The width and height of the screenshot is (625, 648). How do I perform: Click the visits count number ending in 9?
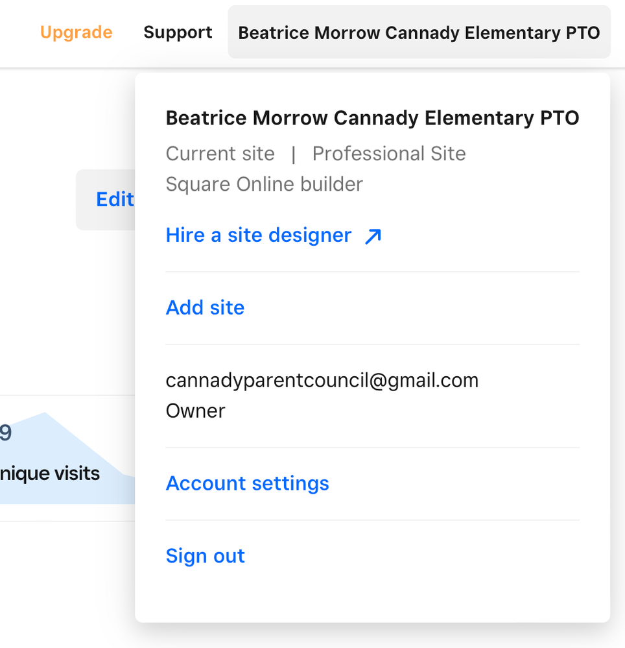(x=6, y=433)
